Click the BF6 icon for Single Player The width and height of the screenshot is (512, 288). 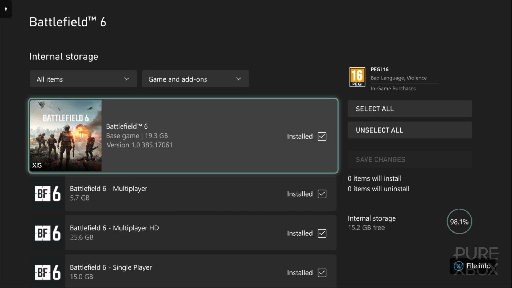(x=47, y=272)
